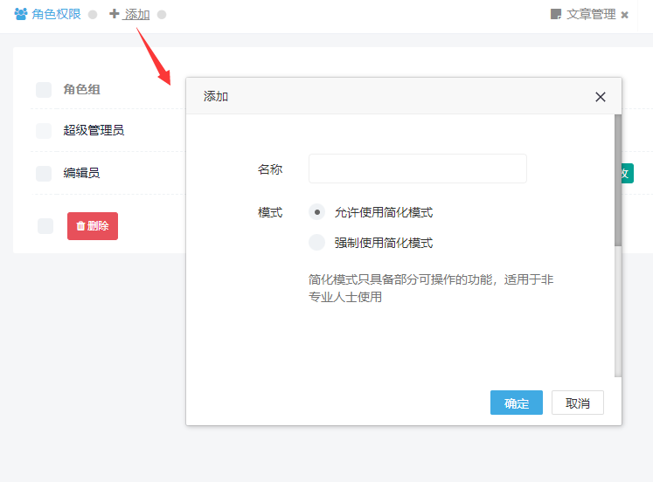Image resolution: width=653 pixels, height=482 pixels.
Task: Check the 角色组 header checkbox
Action: click(44, 89)
